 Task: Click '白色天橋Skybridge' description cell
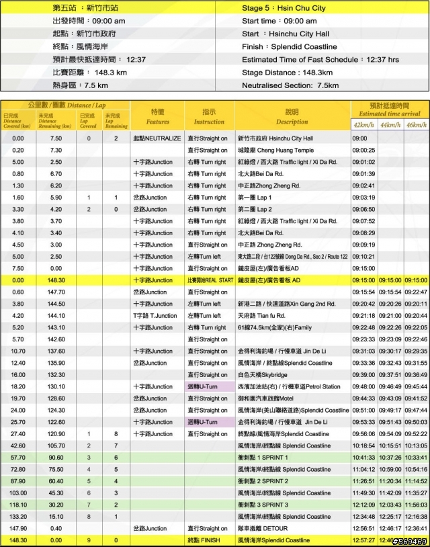coord(263,375)
